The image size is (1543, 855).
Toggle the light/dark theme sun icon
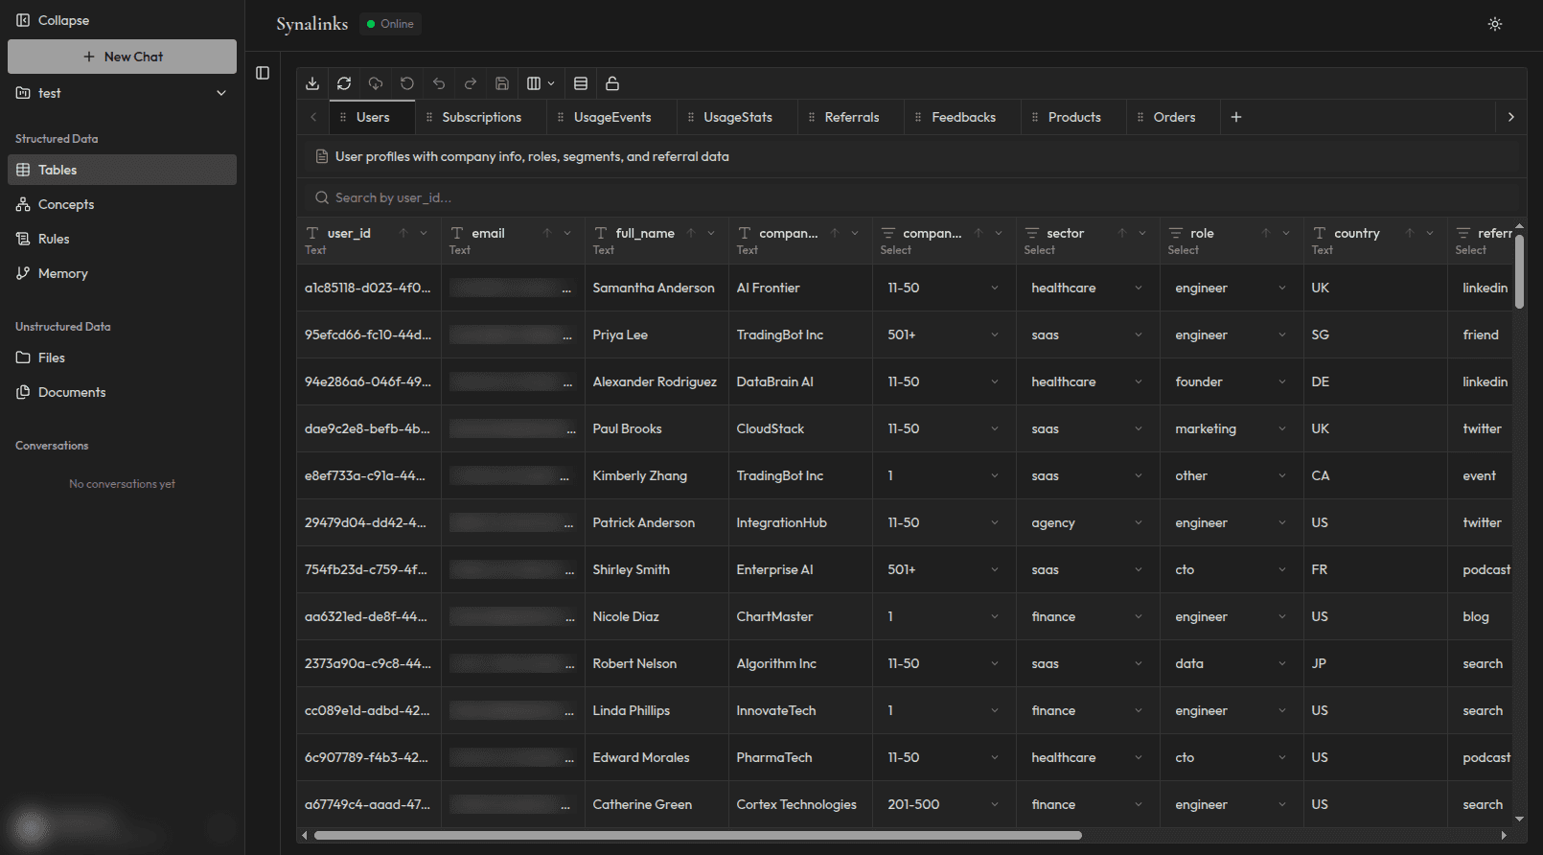click(1495, 24)
